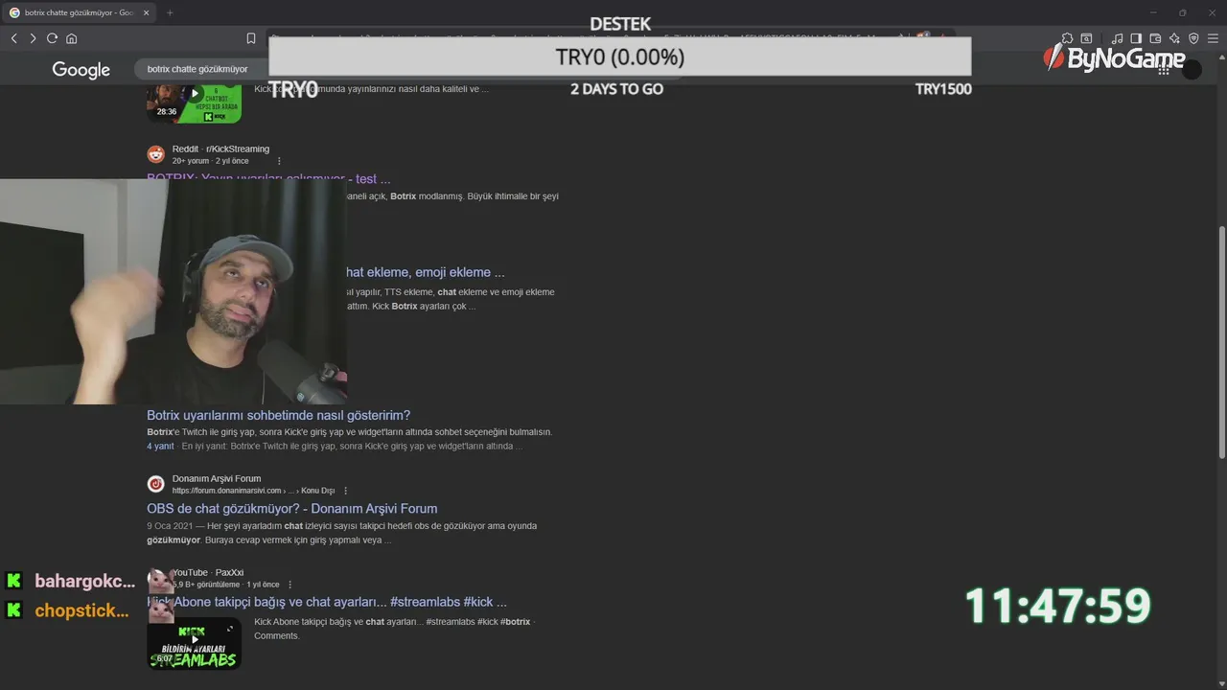Open the Leo AI sparkle icon
The height and width of the screenshot is (690, 1227).
tap(1174, 38)
